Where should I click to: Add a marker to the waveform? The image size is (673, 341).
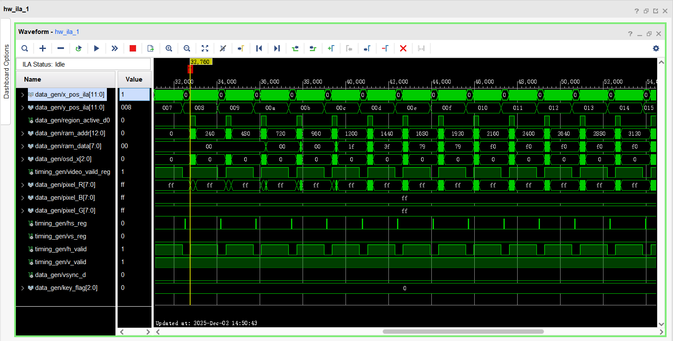(331, 49)
